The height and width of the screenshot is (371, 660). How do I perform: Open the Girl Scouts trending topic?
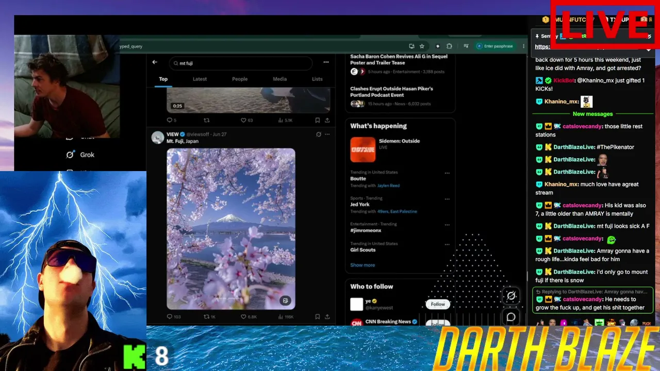[363, 250]
